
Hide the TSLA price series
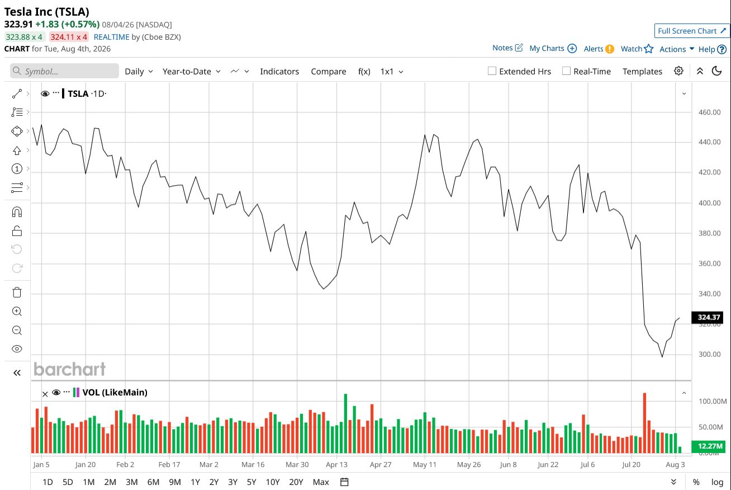[45, 93]
